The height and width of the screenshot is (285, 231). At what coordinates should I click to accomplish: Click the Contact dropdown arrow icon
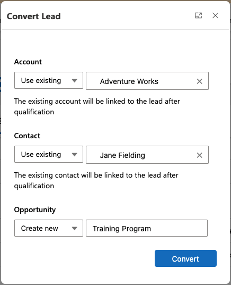tap(75, 155)
